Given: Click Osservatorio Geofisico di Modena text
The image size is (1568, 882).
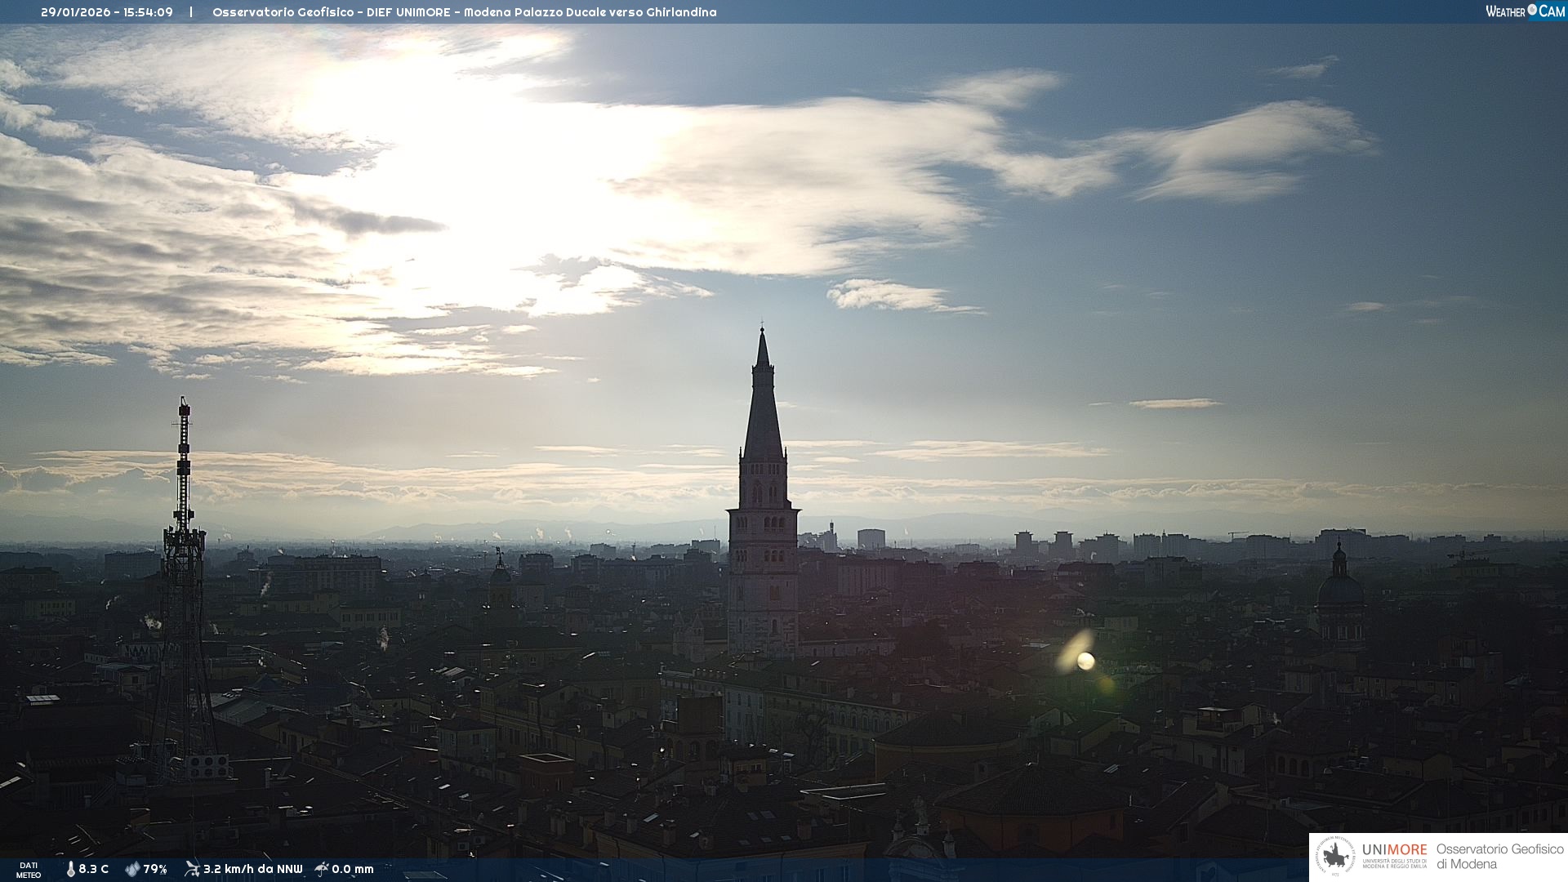Looking at the screenshot, I should [1499, 857].
